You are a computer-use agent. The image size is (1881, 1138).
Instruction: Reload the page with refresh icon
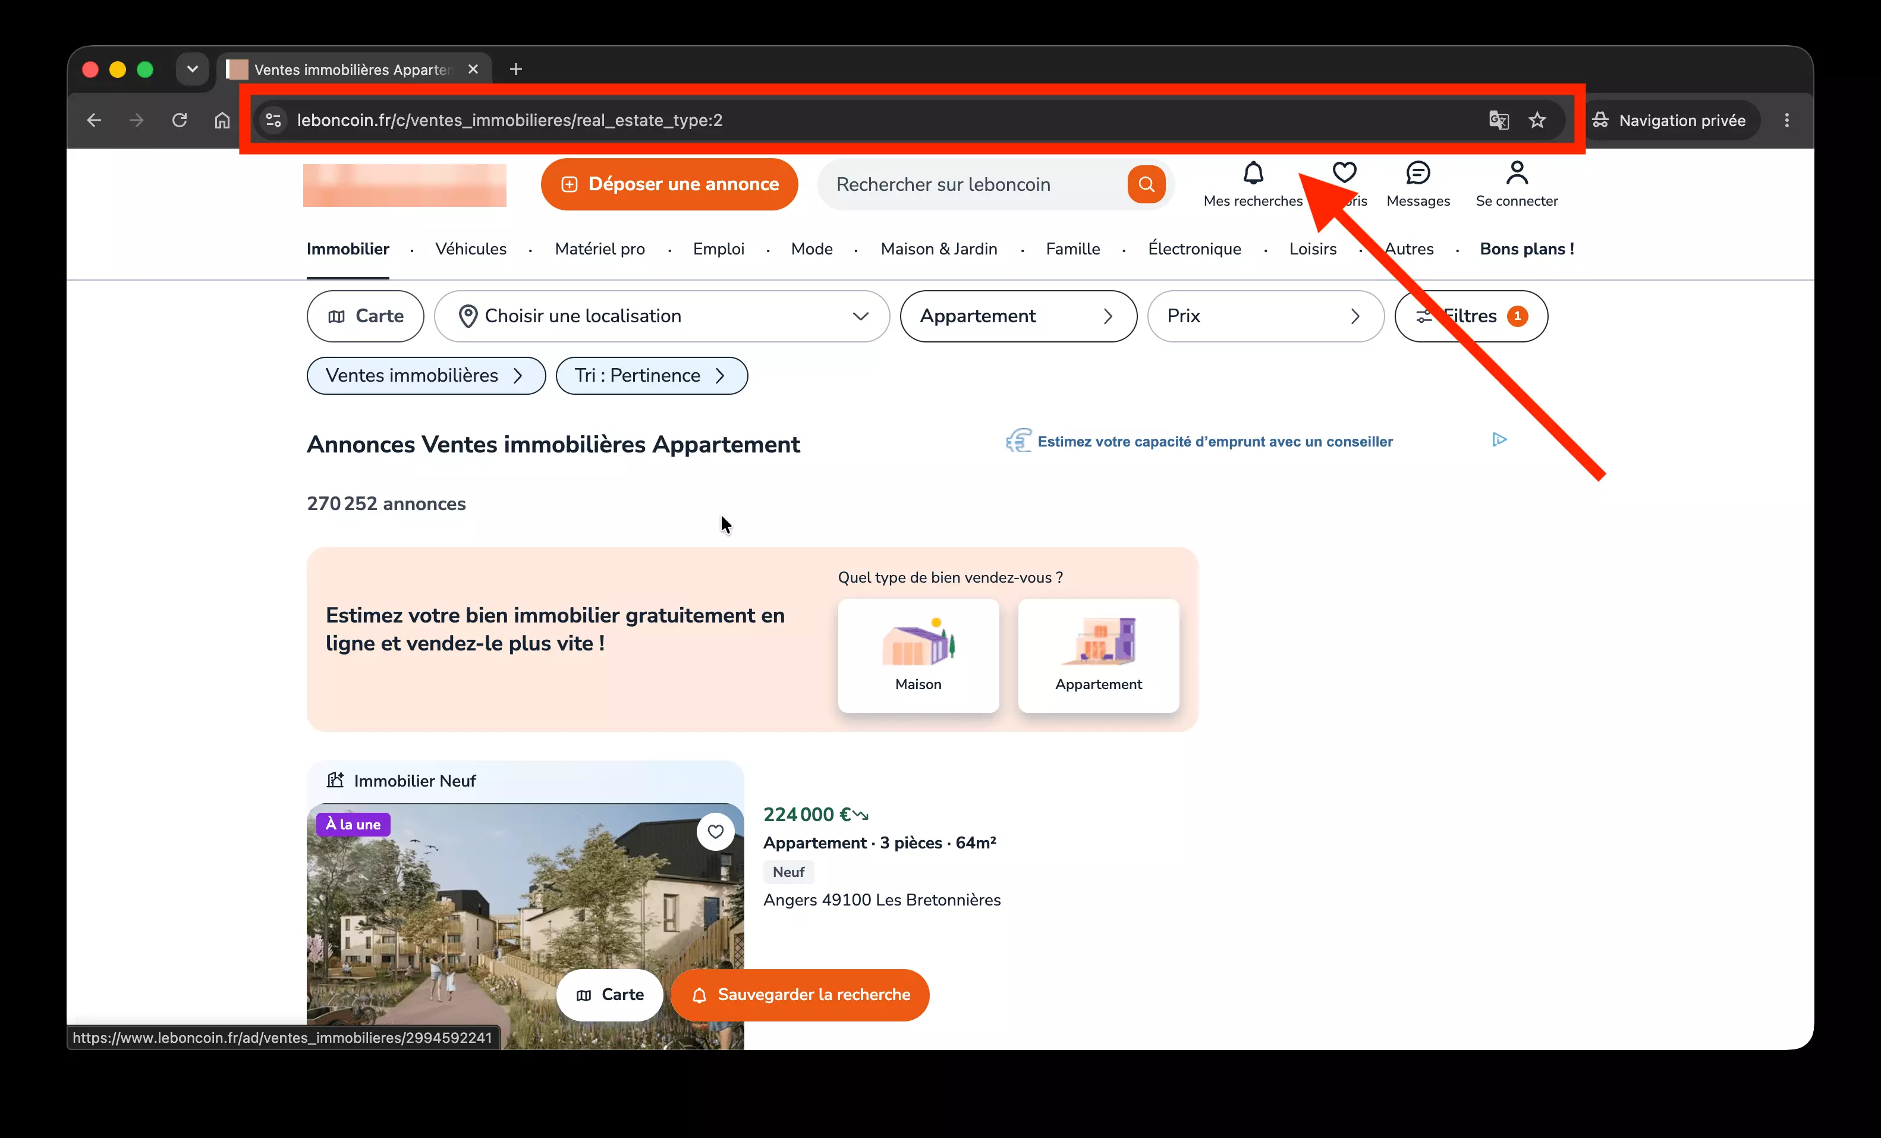[x=180, y=120]
